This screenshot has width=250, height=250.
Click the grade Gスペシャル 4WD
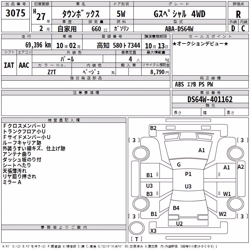pyautogui.click(x=179, y=14)
